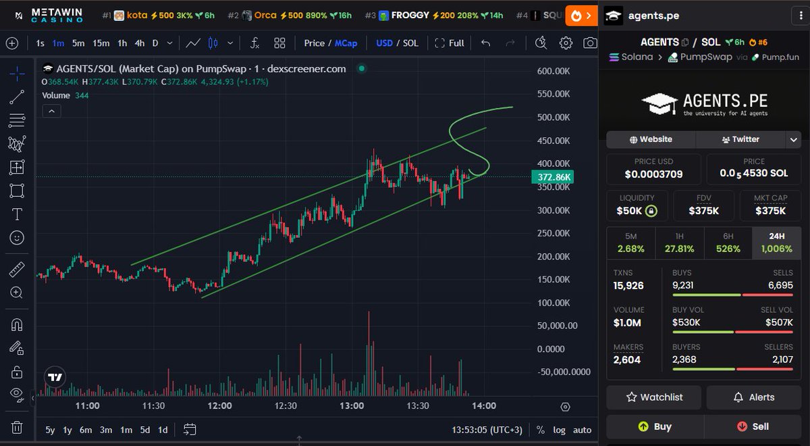Expand the chart style dropdown arrow

230,43
